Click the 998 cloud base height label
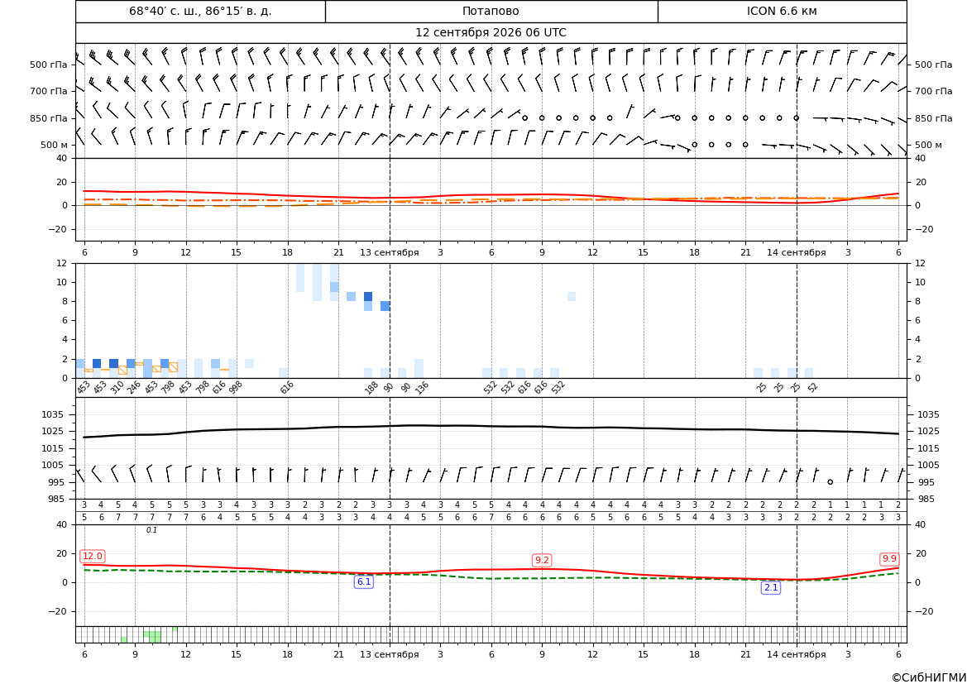This screenshot has height=684, width=967. click(235, 388)
